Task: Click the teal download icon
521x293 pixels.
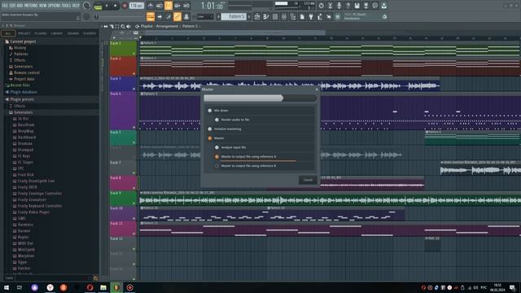Action: (x=383, y=6)
